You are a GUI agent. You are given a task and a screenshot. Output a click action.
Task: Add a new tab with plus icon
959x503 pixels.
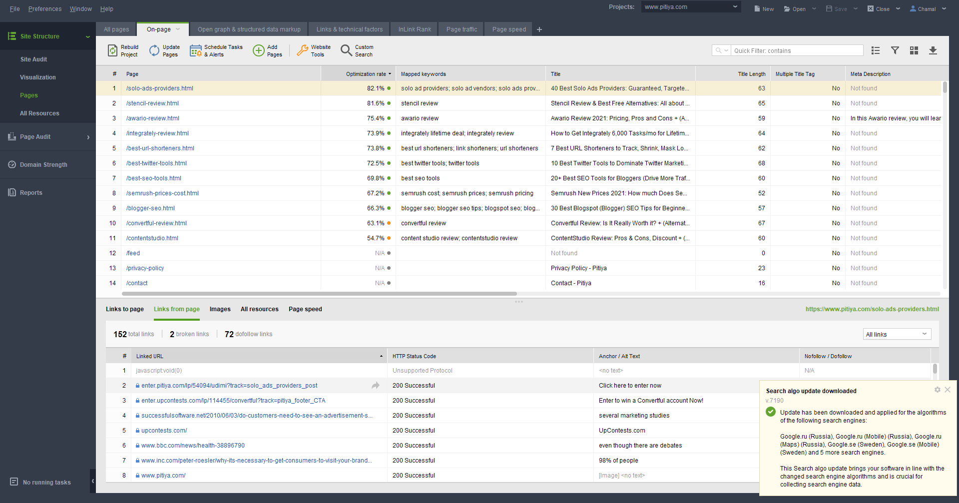click(x=539, y=29)
